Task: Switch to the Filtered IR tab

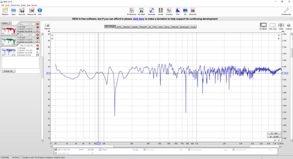Action: pos(143,27)
